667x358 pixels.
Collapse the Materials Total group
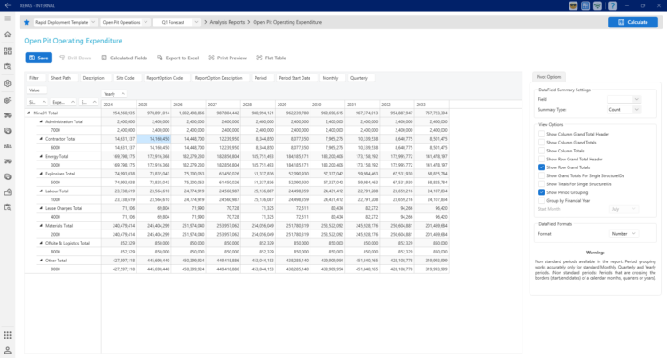coord(41,226)
